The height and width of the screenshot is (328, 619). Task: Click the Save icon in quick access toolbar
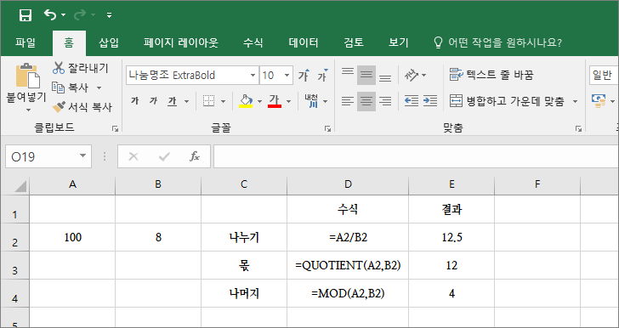click(x=26, y=15)
